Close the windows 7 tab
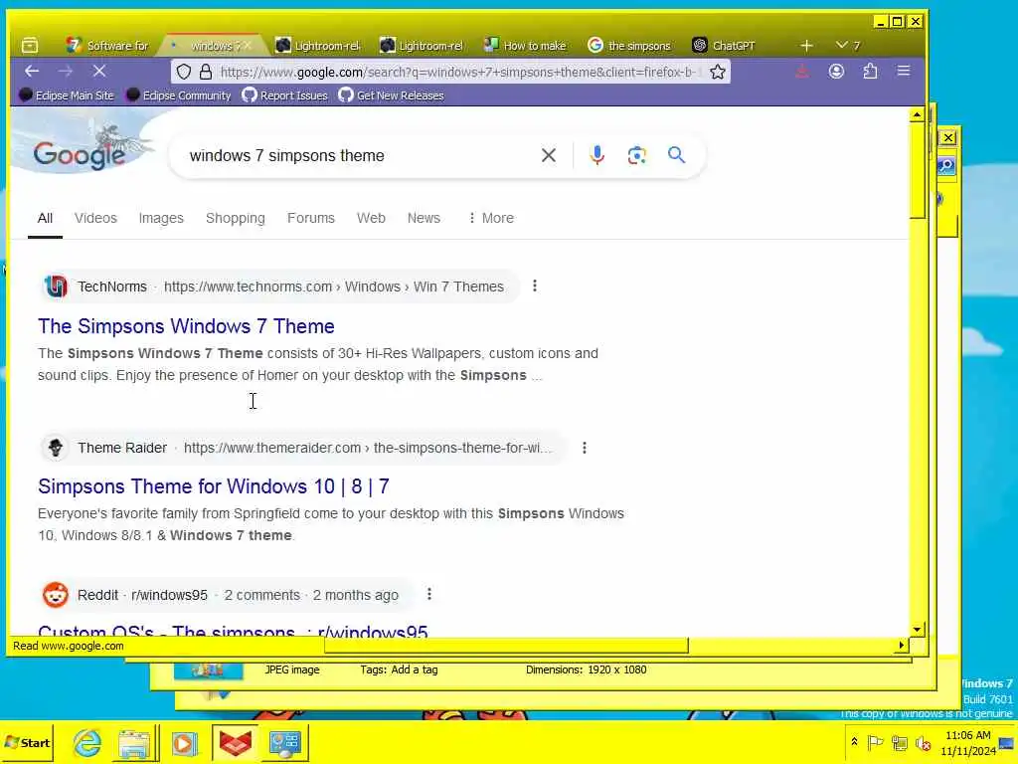Image resolution: width=1018 pixels, height=764 pixels. [248, 46]
